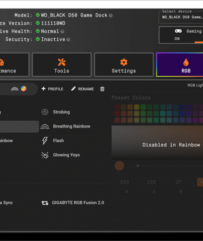The height and width of the screenshot is (241, 203).
Task: Click green check beside firmware 111110WD
Action: [38, 23]
